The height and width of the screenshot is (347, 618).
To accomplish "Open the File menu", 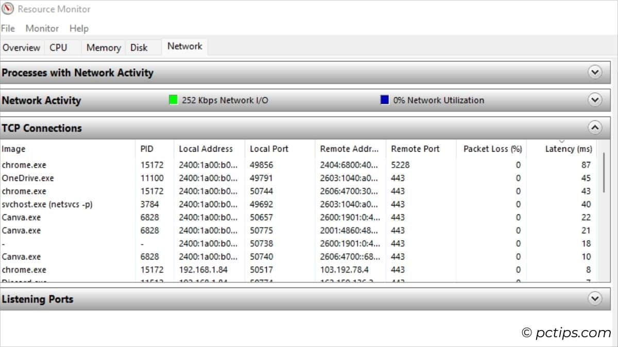I will 8,28.
